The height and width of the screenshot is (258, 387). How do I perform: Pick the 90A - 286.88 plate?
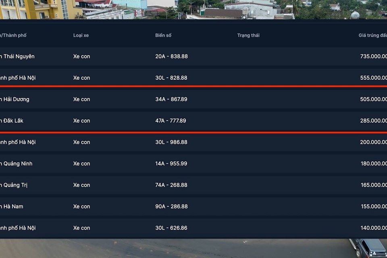point(171,206)
